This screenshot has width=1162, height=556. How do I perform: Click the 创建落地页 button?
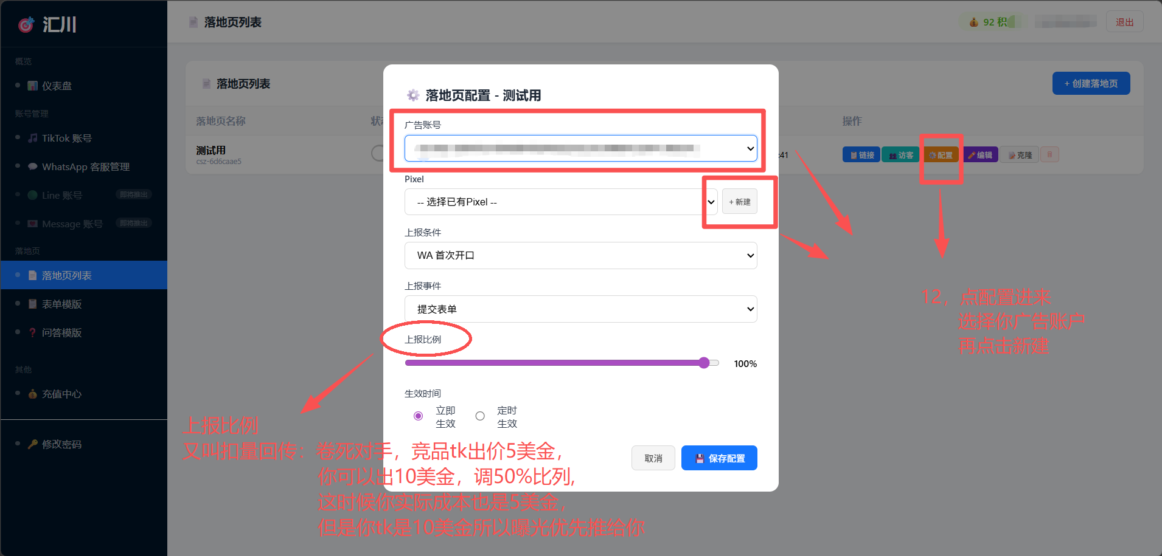pyautogui.click(x=1091, y=83)
